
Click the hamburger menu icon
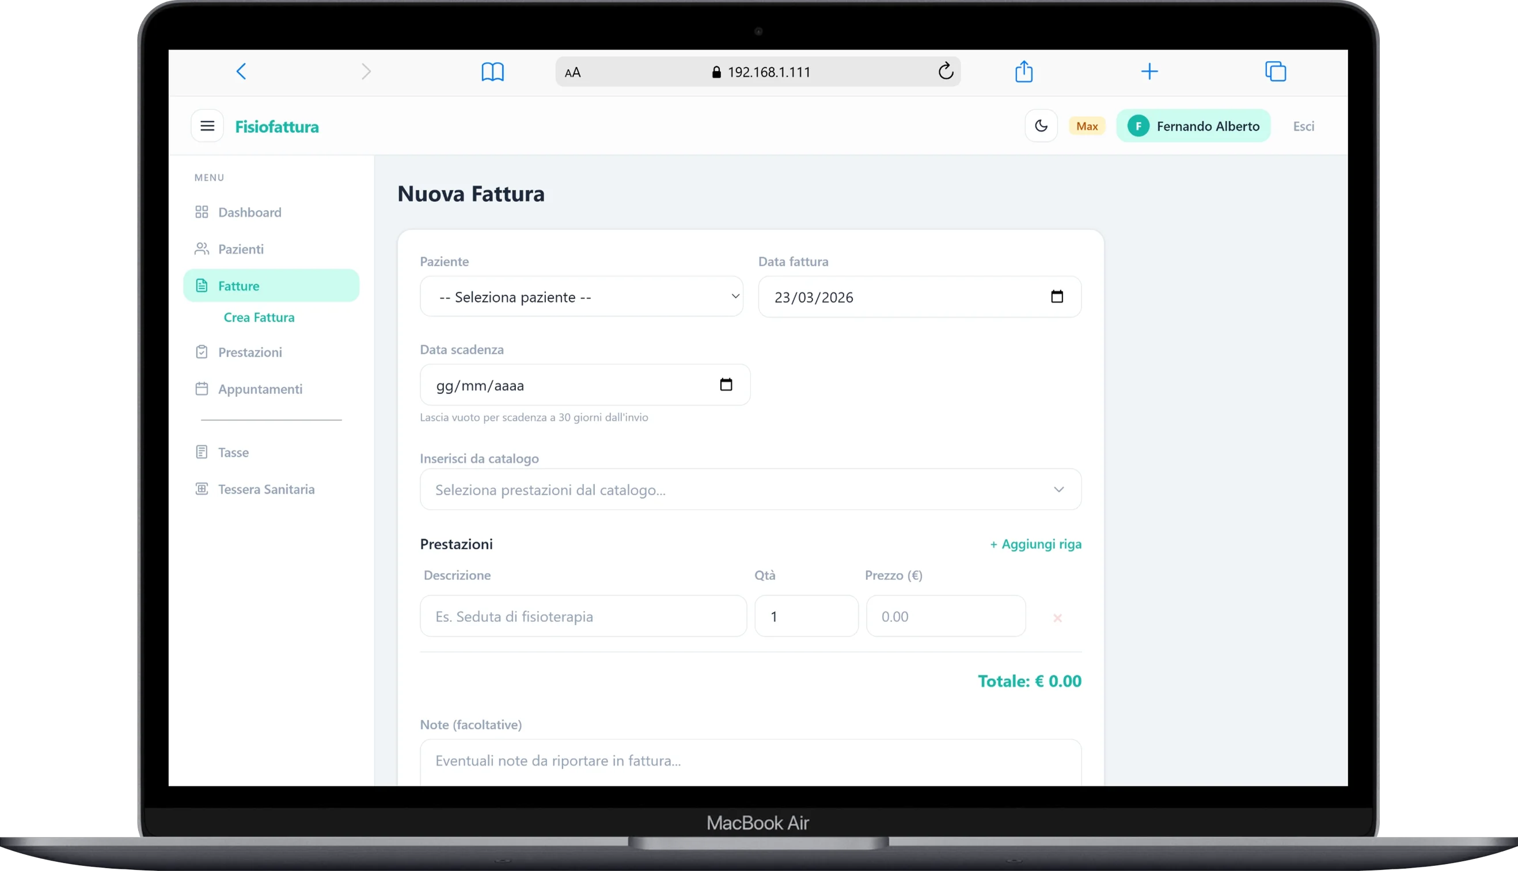[x=207, y=125]
